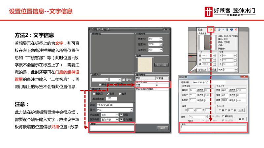Viewport: 264px width, 148px height.
Task: Toggle the 调节区 checkbox
Action: click(123, 80)
